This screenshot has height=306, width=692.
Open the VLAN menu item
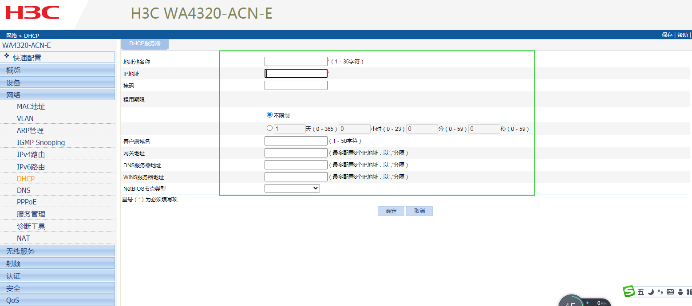pos(25,118)
